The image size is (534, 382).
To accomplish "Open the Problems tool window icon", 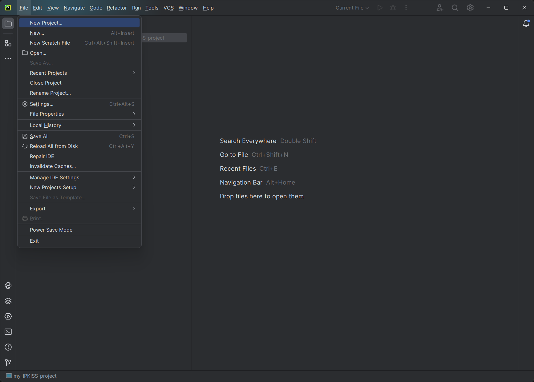I will (8, 347).
